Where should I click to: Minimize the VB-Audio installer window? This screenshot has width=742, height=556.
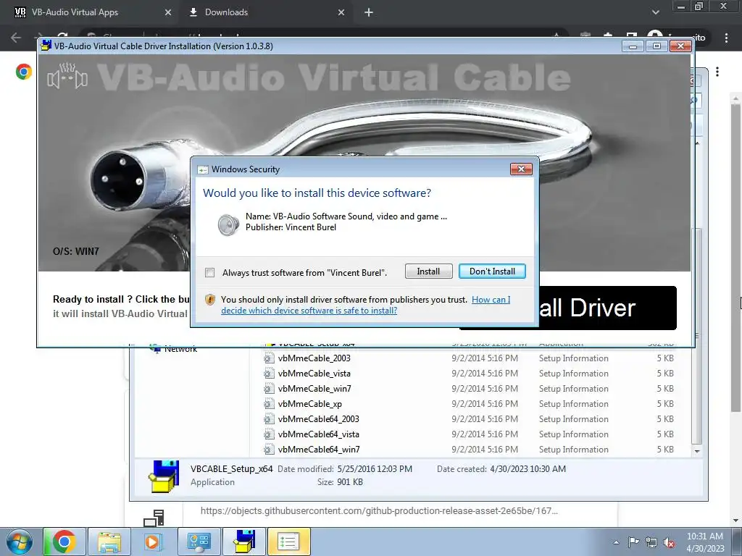click(633, 46)
